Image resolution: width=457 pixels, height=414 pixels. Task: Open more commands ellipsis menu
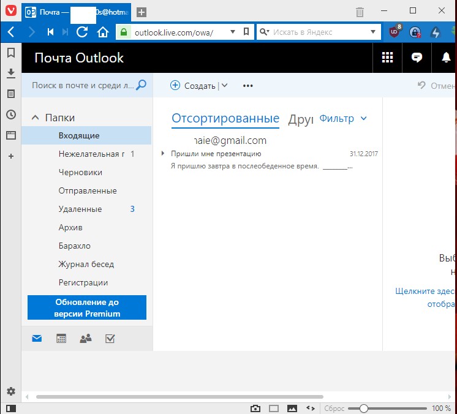pos(247,86)
